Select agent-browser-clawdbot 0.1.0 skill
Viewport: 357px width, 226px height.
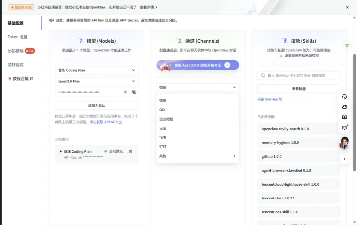pos(299,171)
